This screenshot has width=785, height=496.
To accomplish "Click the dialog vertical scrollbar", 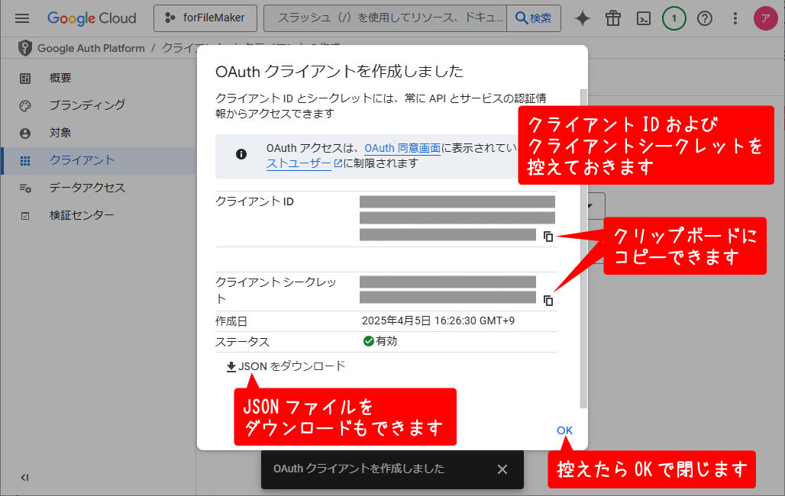I will 583,249.
